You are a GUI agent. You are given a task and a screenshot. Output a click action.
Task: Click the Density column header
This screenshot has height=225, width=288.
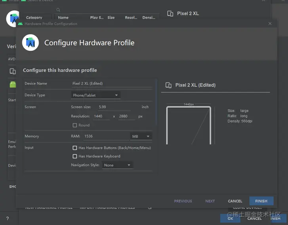pos(149,18)
